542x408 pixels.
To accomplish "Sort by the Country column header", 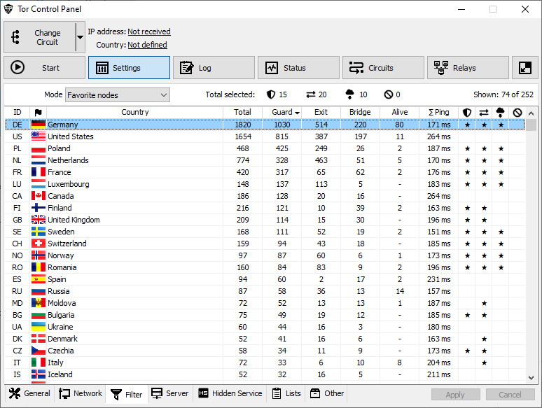I will point(135,112).
